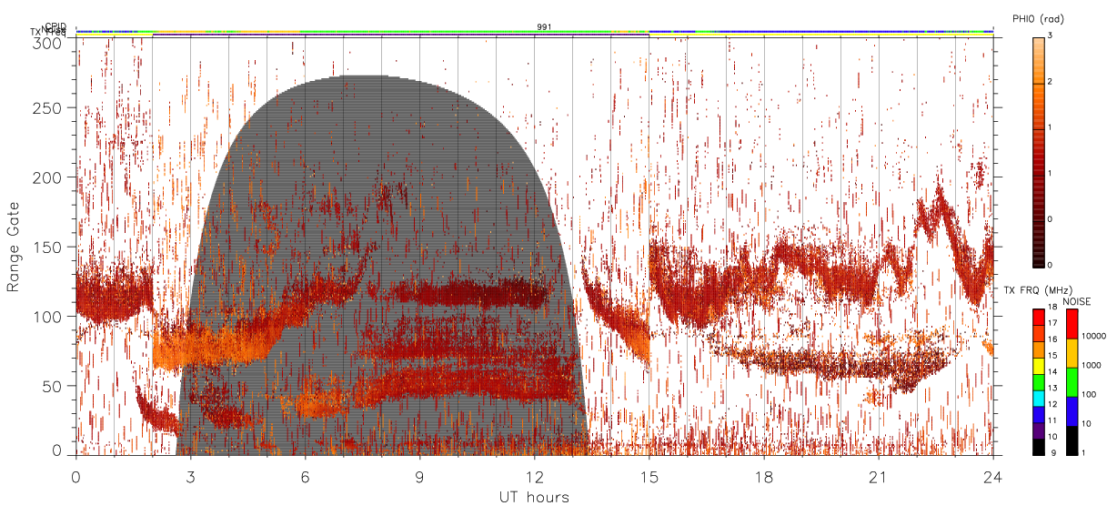This screenshot has width=1117, height=516.
Task: Click the '12' tick on UT hours axis
Action: click(x=534, y=476)
